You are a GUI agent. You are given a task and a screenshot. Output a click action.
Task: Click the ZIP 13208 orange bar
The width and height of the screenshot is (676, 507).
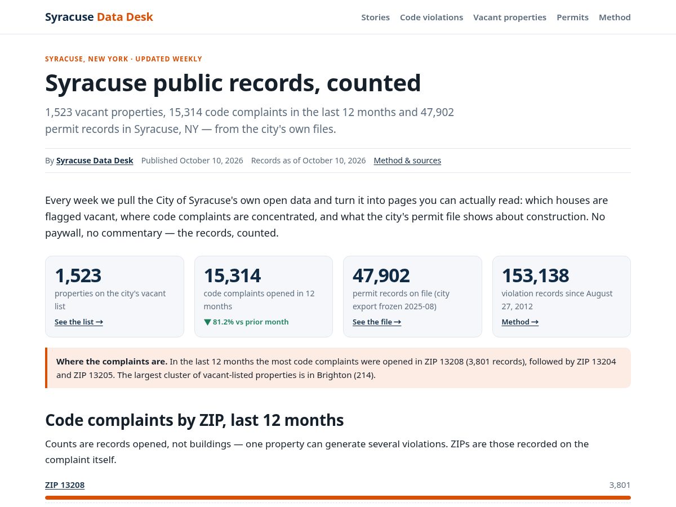[338, 498]
